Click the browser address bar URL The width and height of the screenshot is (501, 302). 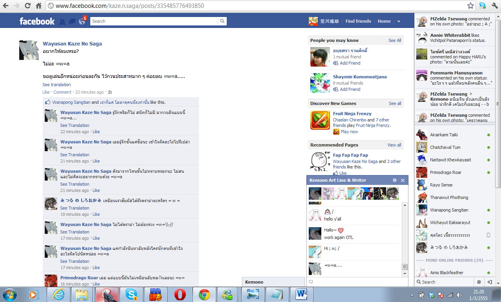click(130, 6)
